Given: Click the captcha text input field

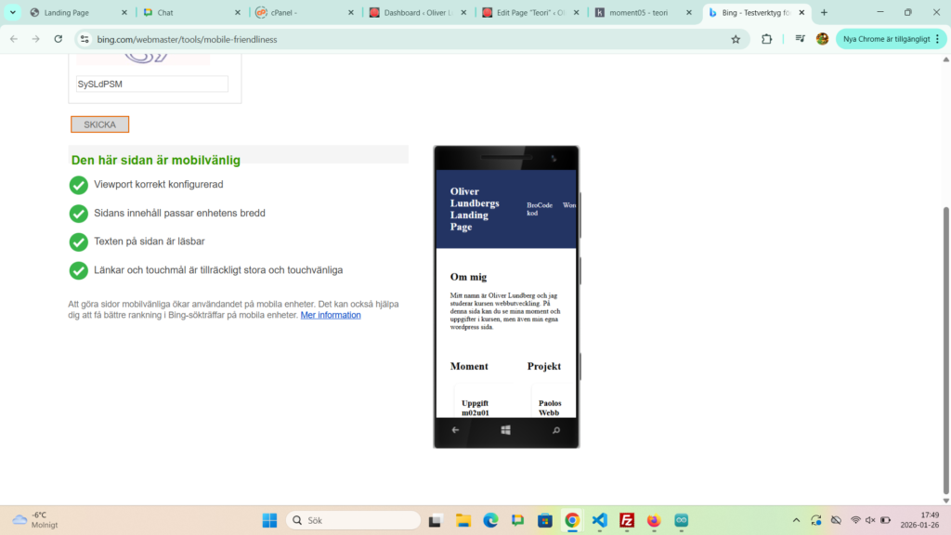Looking at the screenshot, I should tap(151, 85).
